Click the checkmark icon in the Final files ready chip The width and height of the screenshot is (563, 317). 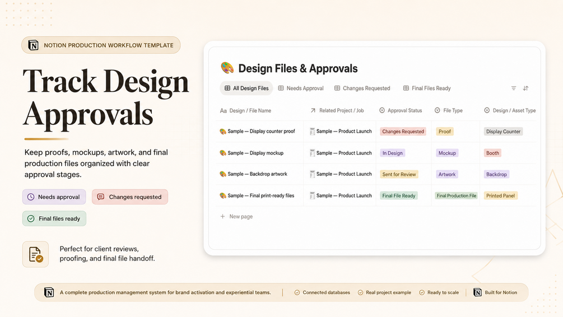[31, 218]
